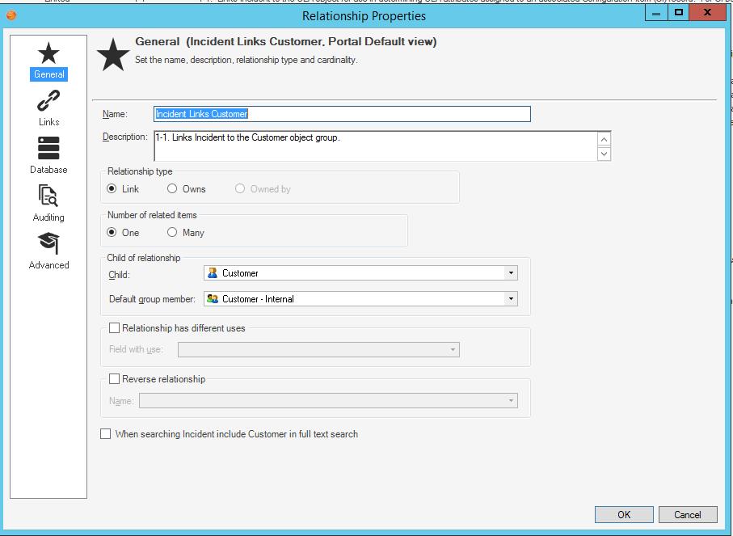Dismiss the dialog with Cancel
This screenshot has height=536, width=733.
tap(688, 514)
